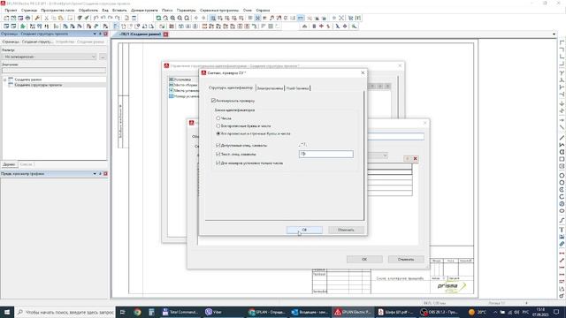Viewport: 566px width, 318px height.
Task: Click 'Отменить' in the syntax check dialog
Action: coord(346,230)
